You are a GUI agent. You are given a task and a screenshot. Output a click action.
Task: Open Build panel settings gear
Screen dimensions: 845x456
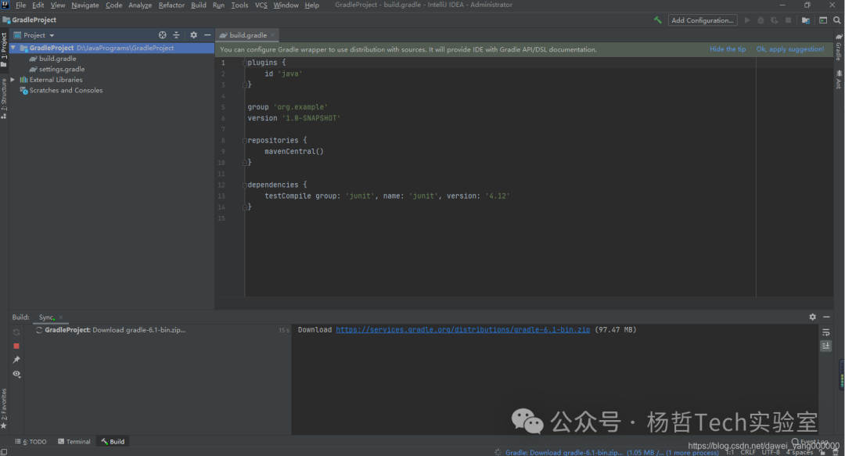(x=812, y=317)
